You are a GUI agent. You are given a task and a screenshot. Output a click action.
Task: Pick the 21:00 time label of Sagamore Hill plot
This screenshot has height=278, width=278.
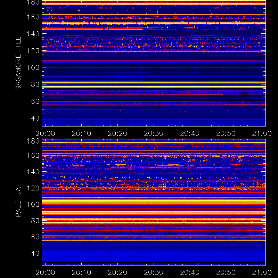point(262,133)
